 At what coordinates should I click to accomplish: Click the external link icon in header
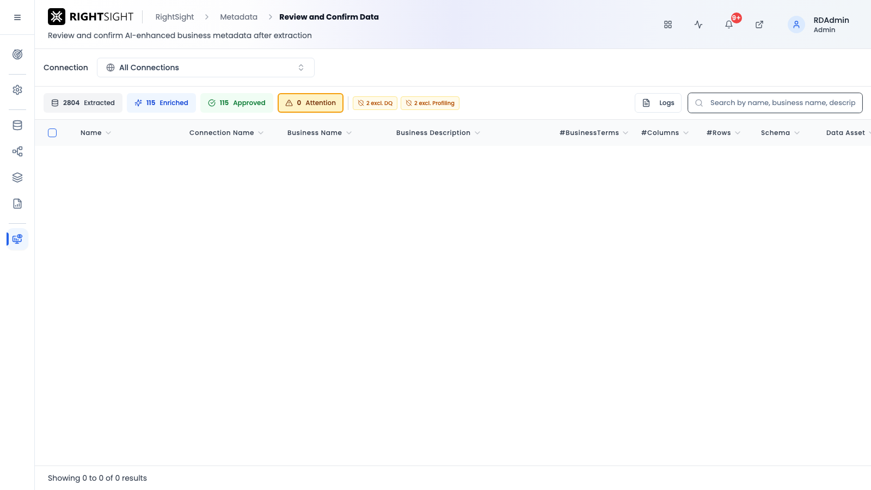point(759,24)
